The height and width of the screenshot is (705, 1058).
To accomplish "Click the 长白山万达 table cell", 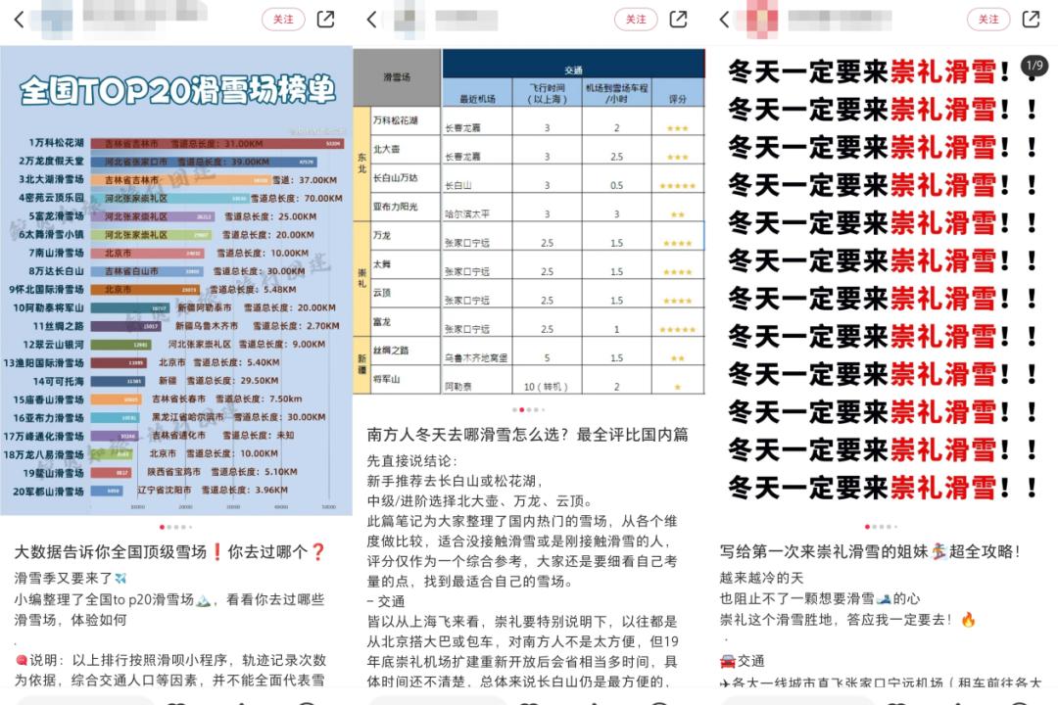I will 406,178.
